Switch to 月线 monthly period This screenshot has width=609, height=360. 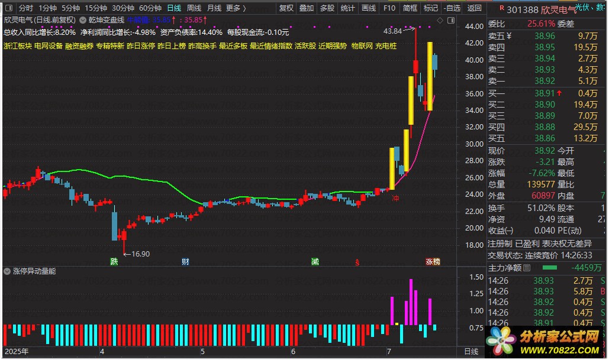(214, 8)
